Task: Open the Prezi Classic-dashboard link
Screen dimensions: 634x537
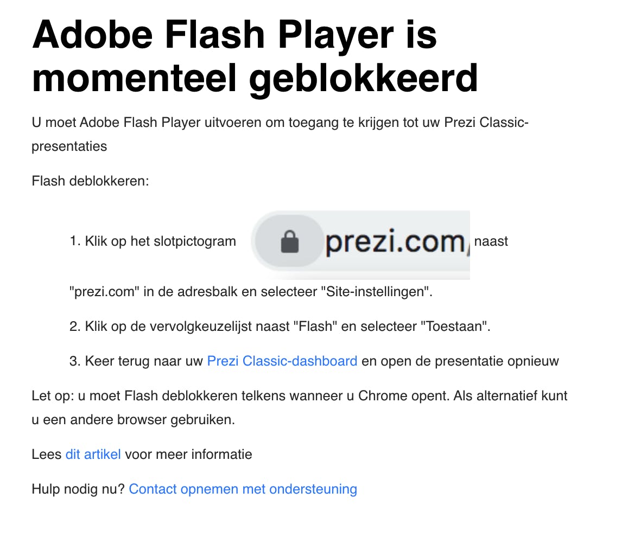Action: coord(282,361)
